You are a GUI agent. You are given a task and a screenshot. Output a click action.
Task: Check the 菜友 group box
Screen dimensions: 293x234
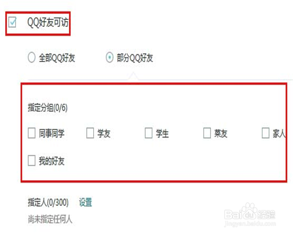click(207, 133)
